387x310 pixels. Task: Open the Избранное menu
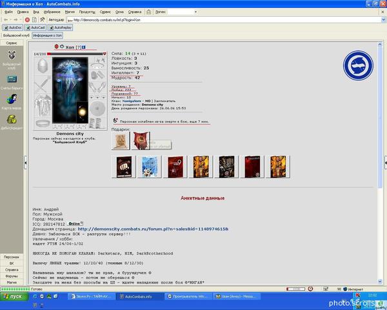tap(52, 12)
